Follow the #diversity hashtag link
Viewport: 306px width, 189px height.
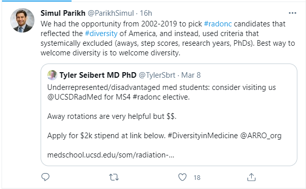pos(101,34)
